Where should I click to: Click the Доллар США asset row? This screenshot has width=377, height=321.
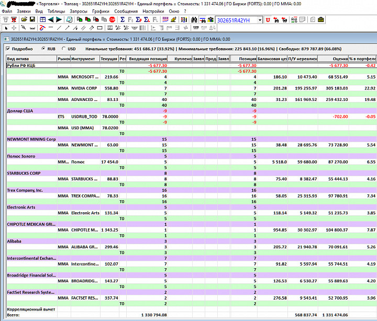point(192,111)
